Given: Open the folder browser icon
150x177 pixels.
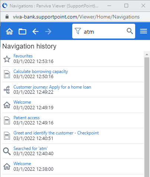Looking at the screenshot, I should [x=22, y=31].
